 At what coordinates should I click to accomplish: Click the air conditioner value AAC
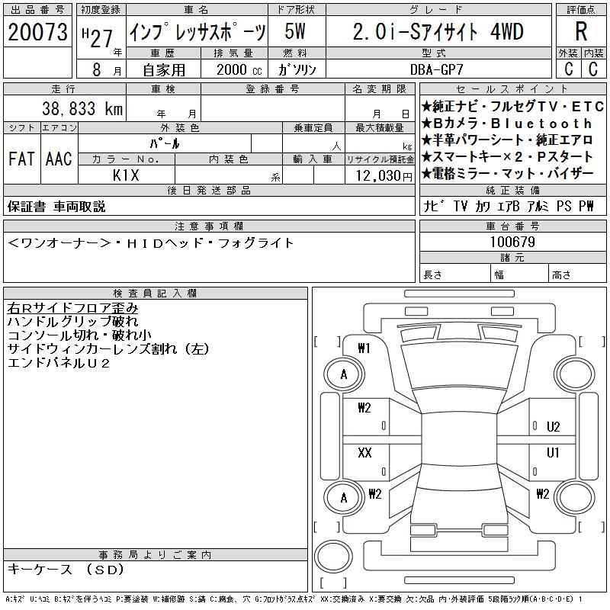[x=59, y=159]
